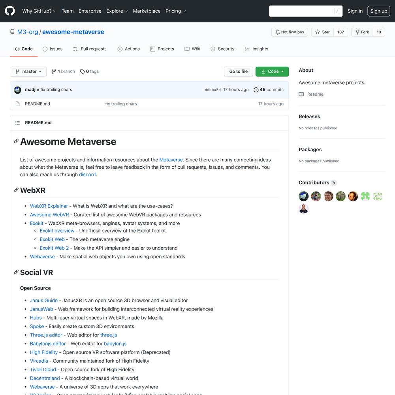Open the first contributor avatar

[303, 196]
